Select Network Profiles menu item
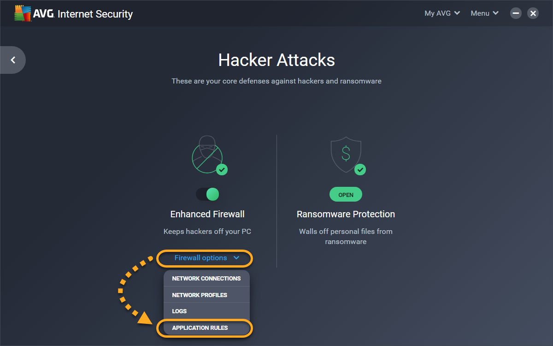The height and width of the screenshot is (346, 553). tap(200, 295)
